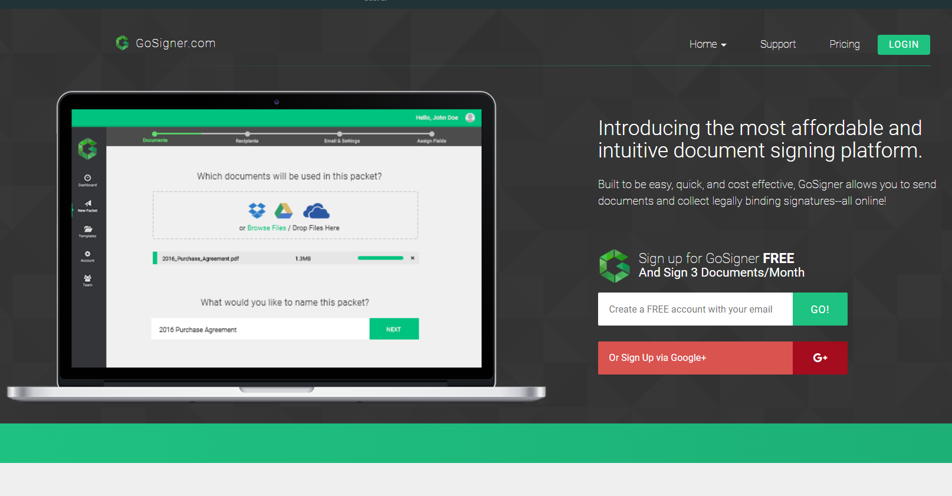This screenshot has height=496, width=952.
Task: Click the G+ icon button
Action: click(820, 358)
